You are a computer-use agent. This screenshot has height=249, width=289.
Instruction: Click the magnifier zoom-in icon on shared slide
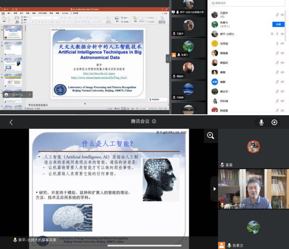click(211, 135)
